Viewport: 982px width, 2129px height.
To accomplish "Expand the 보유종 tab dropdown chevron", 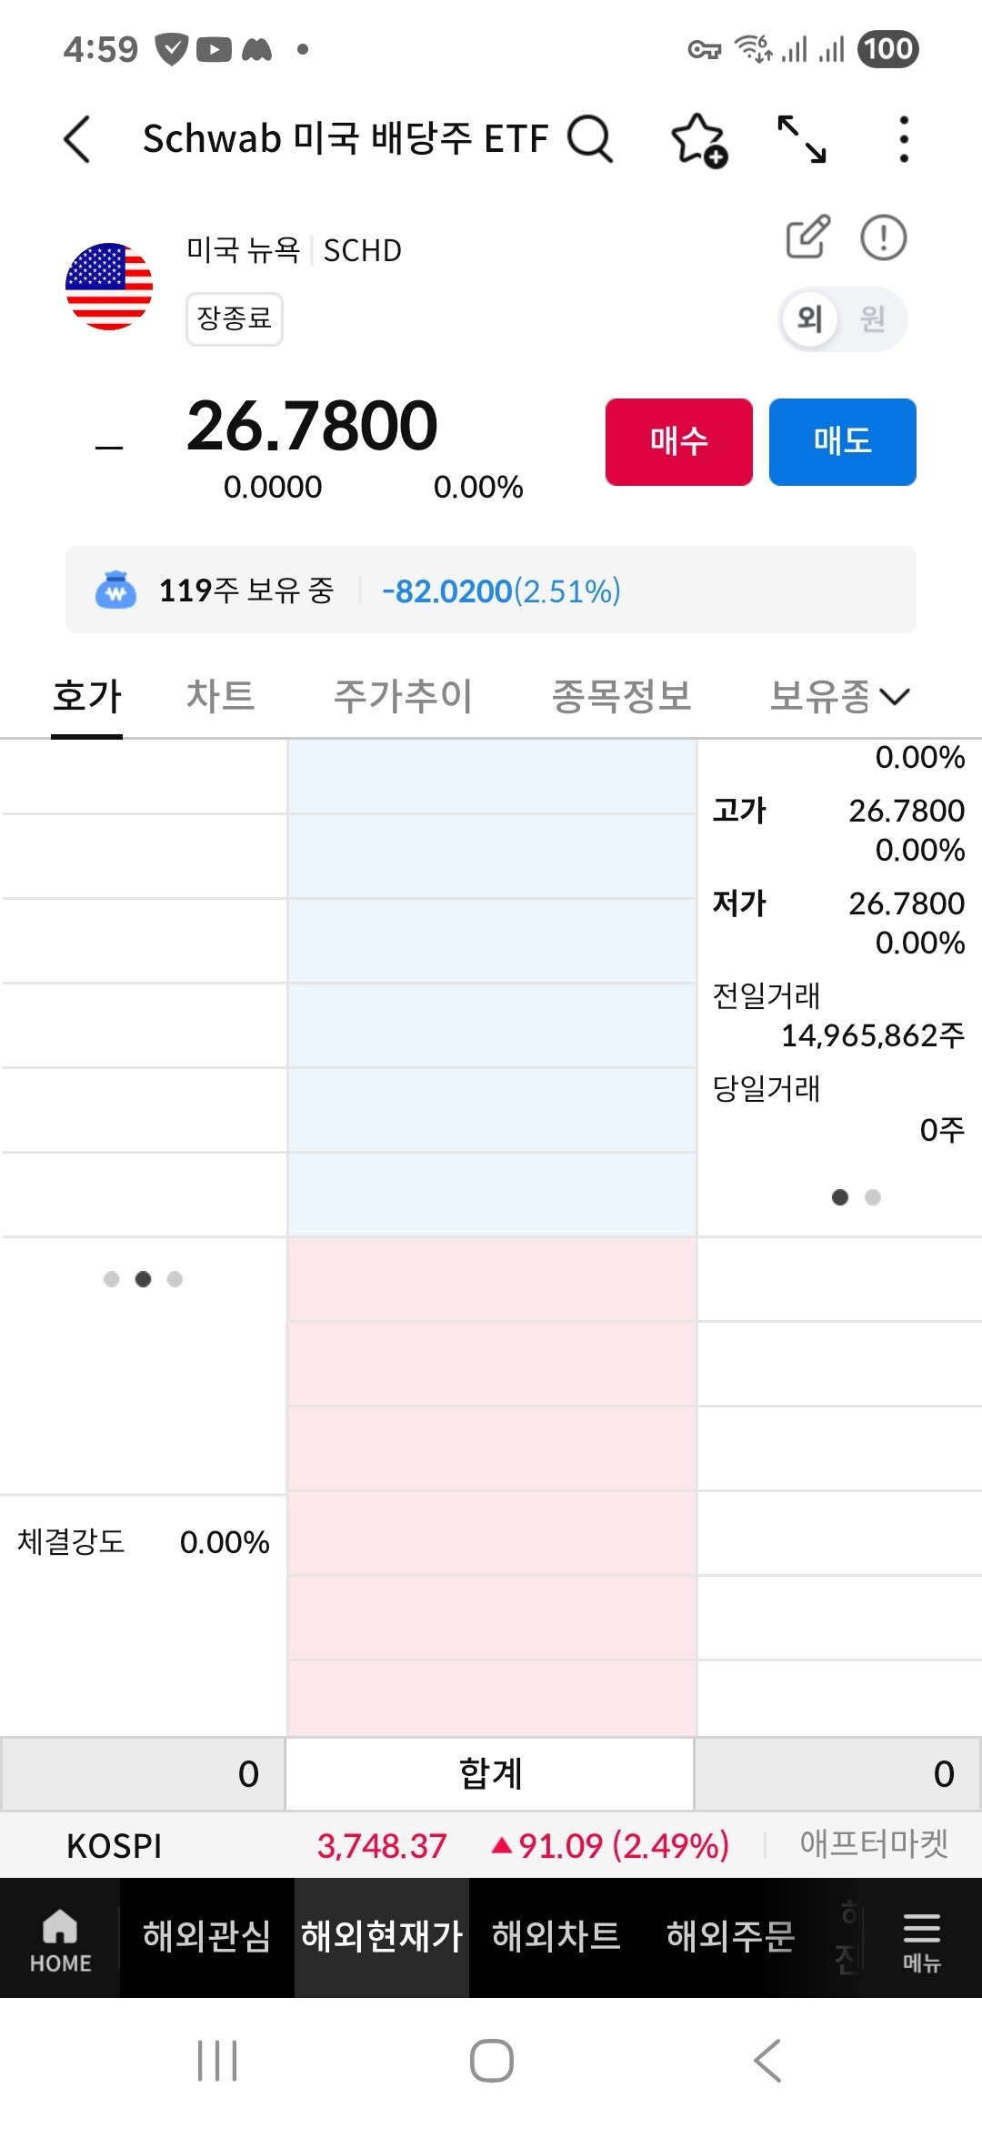I will point(896,697).
